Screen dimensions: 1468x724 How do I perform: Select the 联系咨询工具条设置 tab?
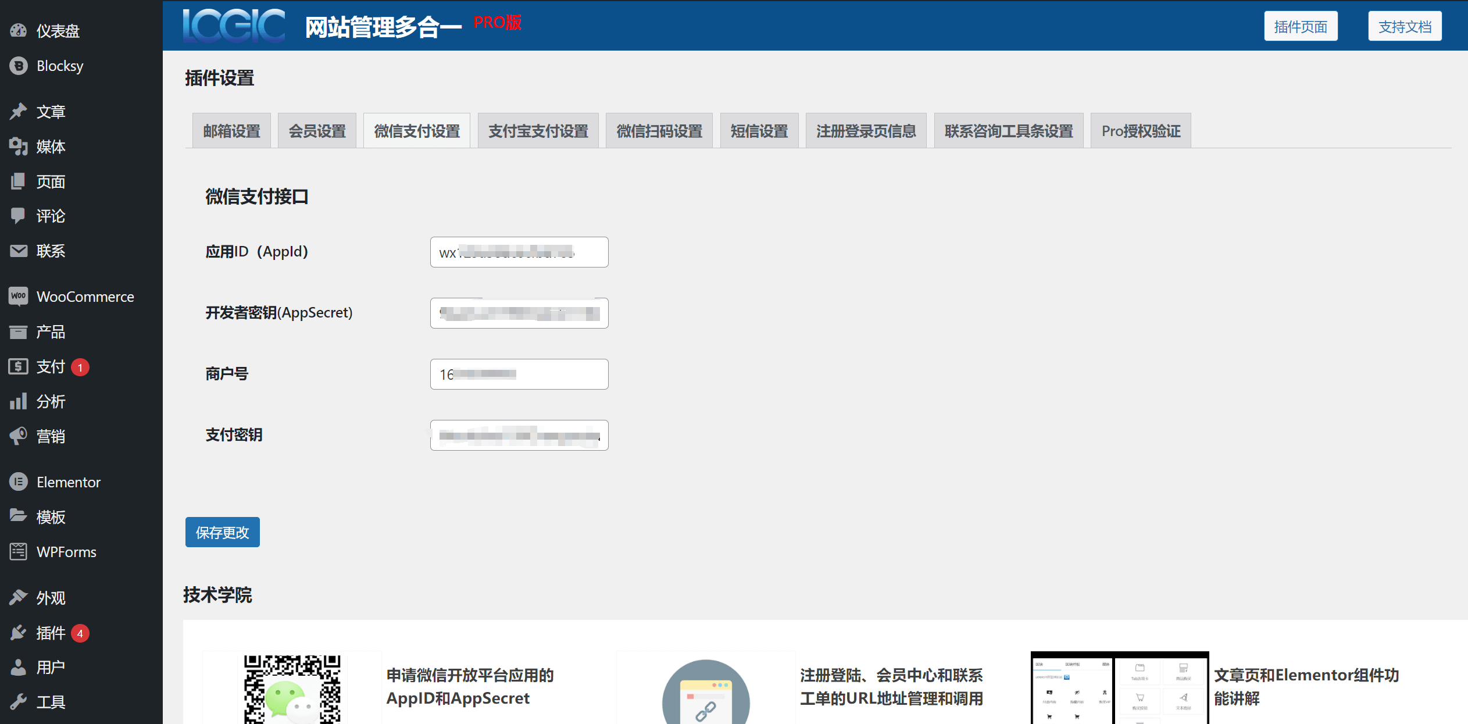point(1009,131)
